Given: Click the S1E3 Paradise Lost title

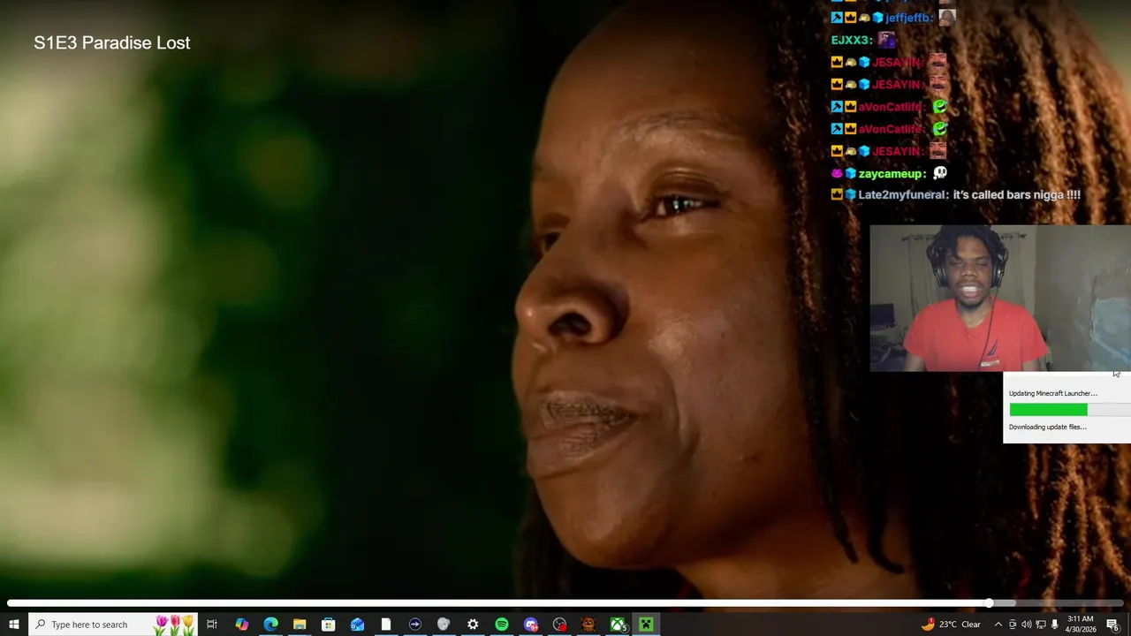Looking at the screenshot, I should pos(112,42).
